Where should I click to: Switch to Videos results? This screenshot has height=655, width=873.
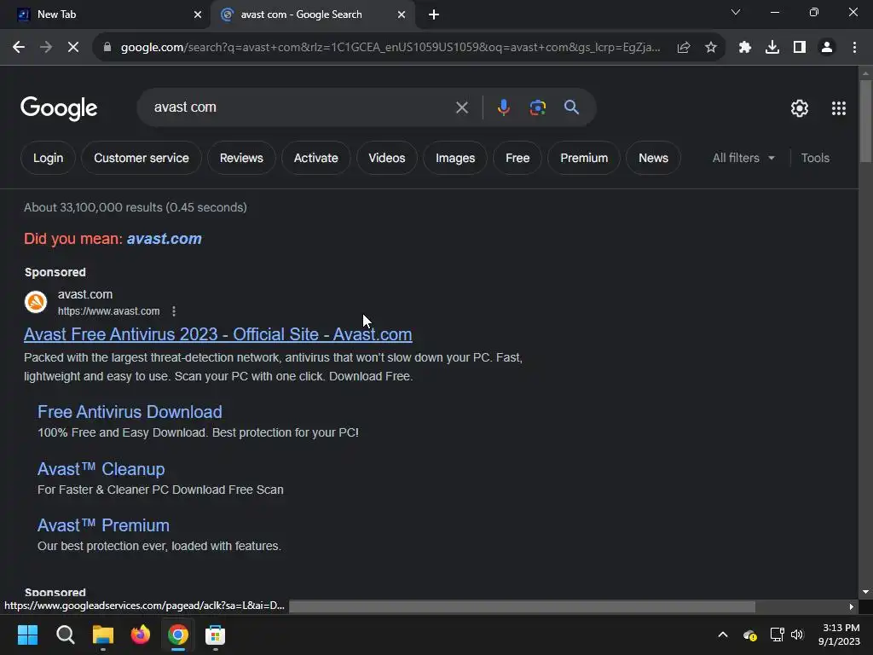[x=386, y=158]
